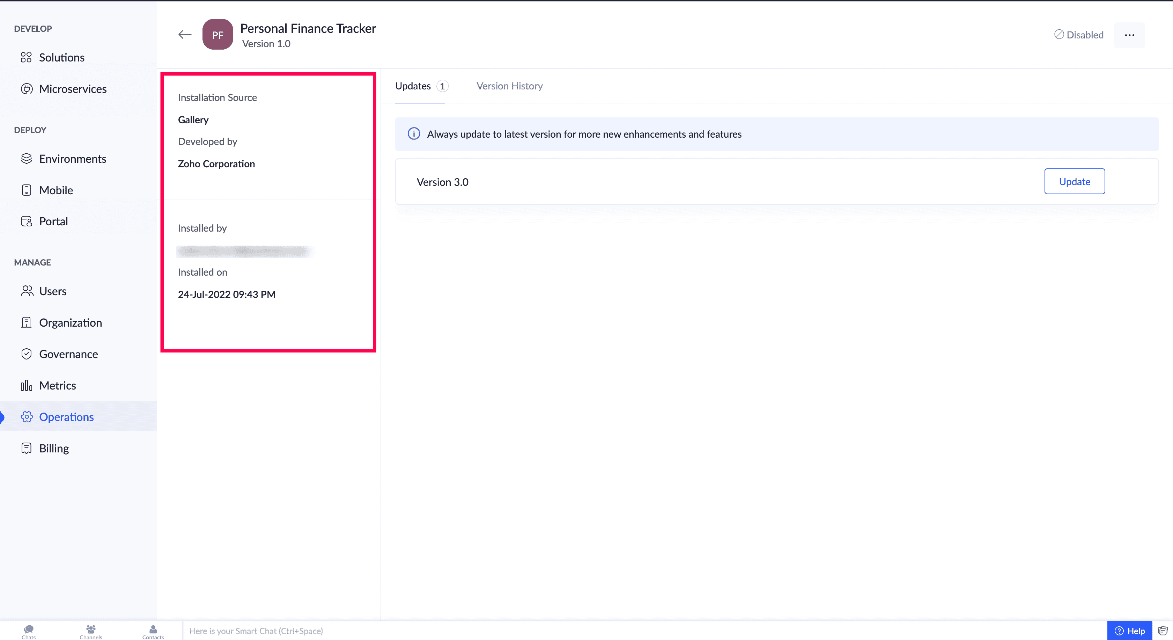Viewport: 1173px width, 640px height.
Task: Open Channels in the bottom bar
Action: pyautogui.click(x=91, y=631)
